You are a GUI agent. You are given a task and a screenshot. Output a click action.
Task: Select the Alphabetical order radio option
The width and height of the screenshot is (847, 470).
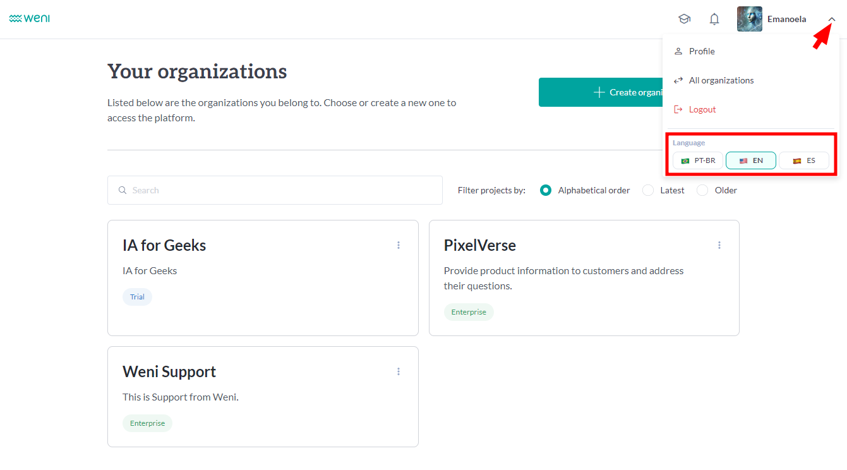[x=546, y=190]
